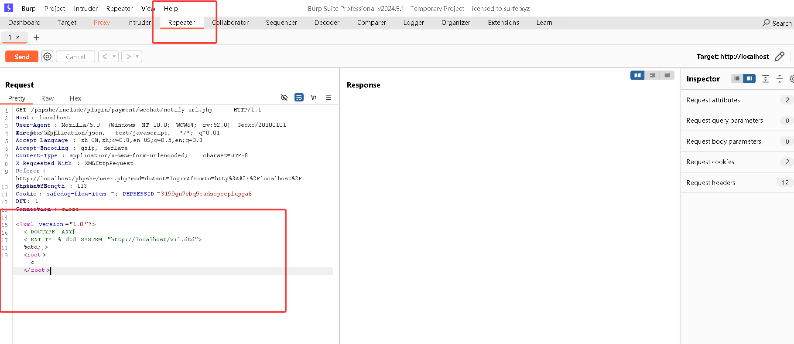Open back history dropdown arrow
794x344 pixels.
point(114,57)
